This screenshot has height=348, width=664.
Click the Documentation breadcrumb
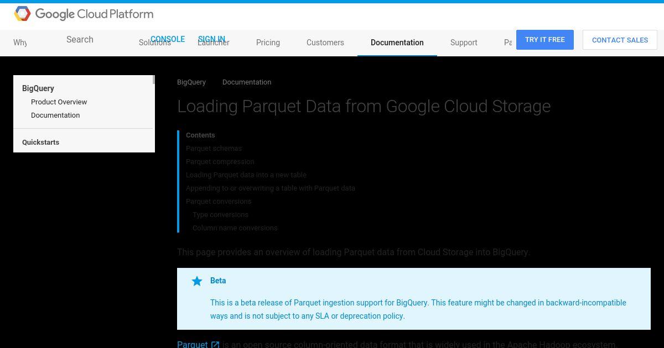coord(247,82)
